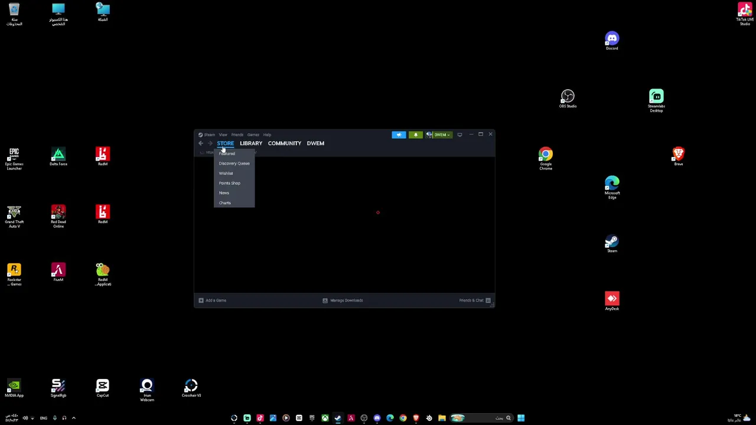Choose Discovery Queue from Store dropdown

click(234, 164)
